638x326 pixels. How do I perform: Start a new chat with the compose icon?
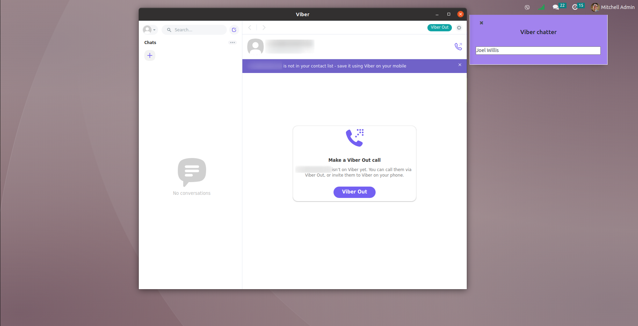point(234,30)
